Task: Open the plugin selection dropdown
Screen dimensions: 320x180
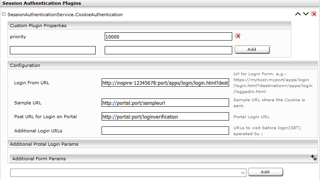Action: [x=128, y=173]
